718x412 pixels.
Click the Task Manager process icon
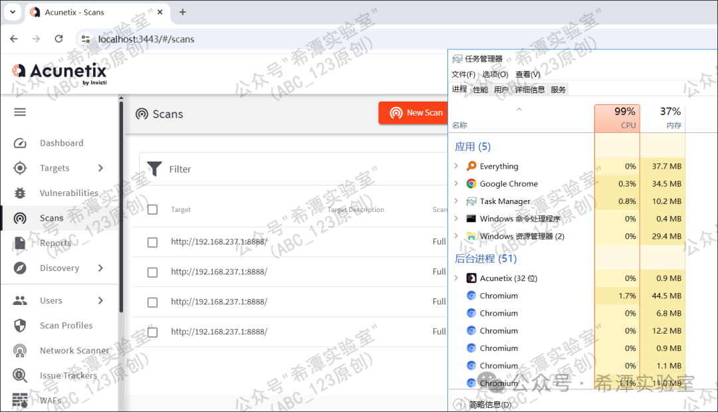coord(471,201)
